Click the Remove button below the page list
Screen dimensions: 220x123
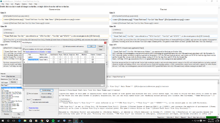(6, 114)
